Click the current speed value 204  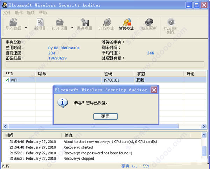(x=52, y=53)
